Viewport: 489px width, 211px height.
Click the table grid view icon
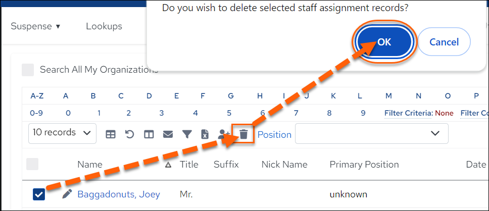[111, 134]
